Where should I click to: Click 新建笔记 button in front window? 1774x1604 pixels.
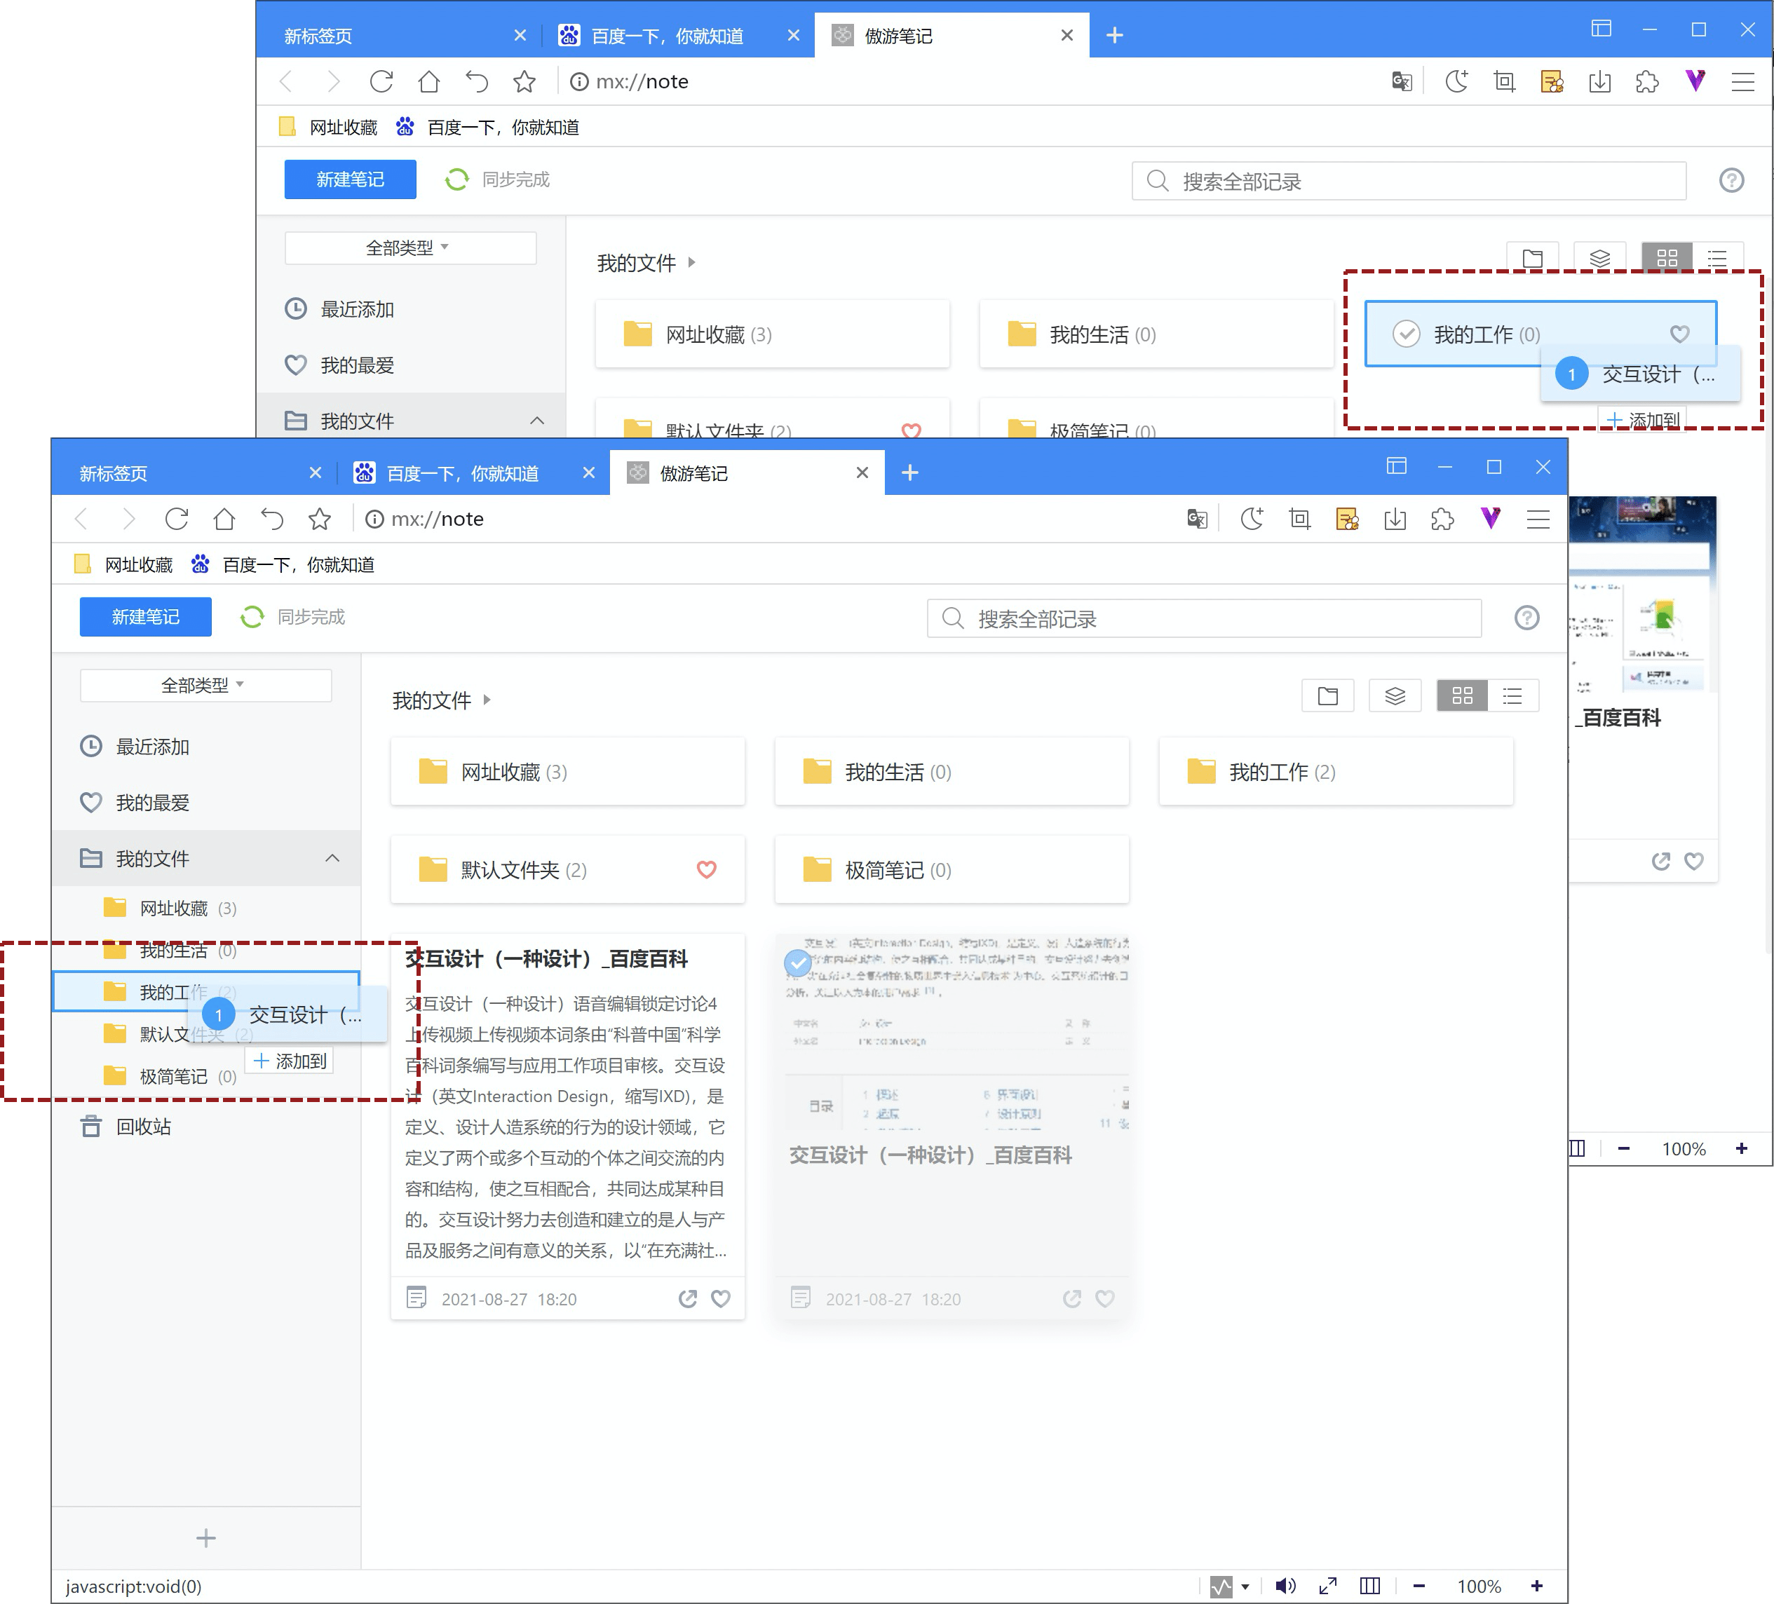pyautogui.click(x=145, y=617)
